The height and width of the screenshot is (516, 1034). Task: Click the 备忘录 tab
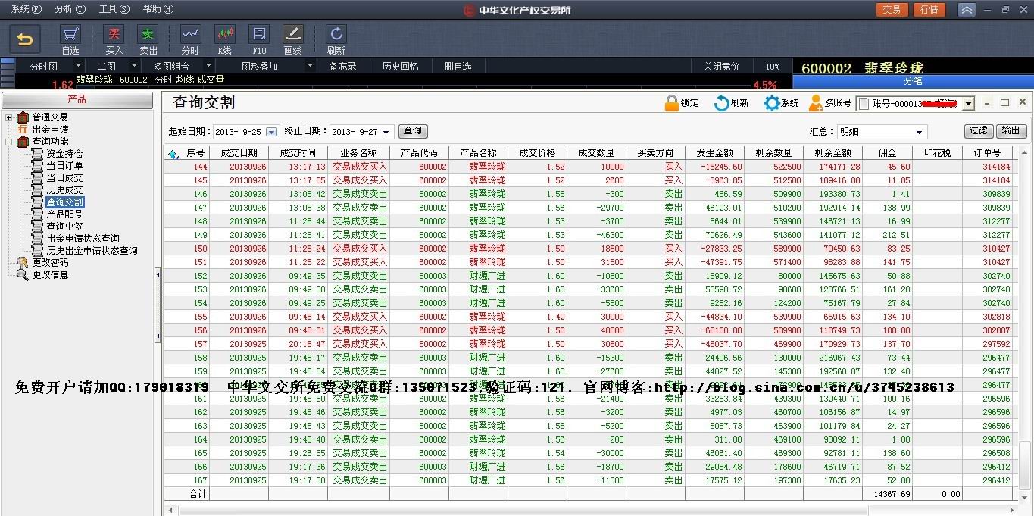342,66
